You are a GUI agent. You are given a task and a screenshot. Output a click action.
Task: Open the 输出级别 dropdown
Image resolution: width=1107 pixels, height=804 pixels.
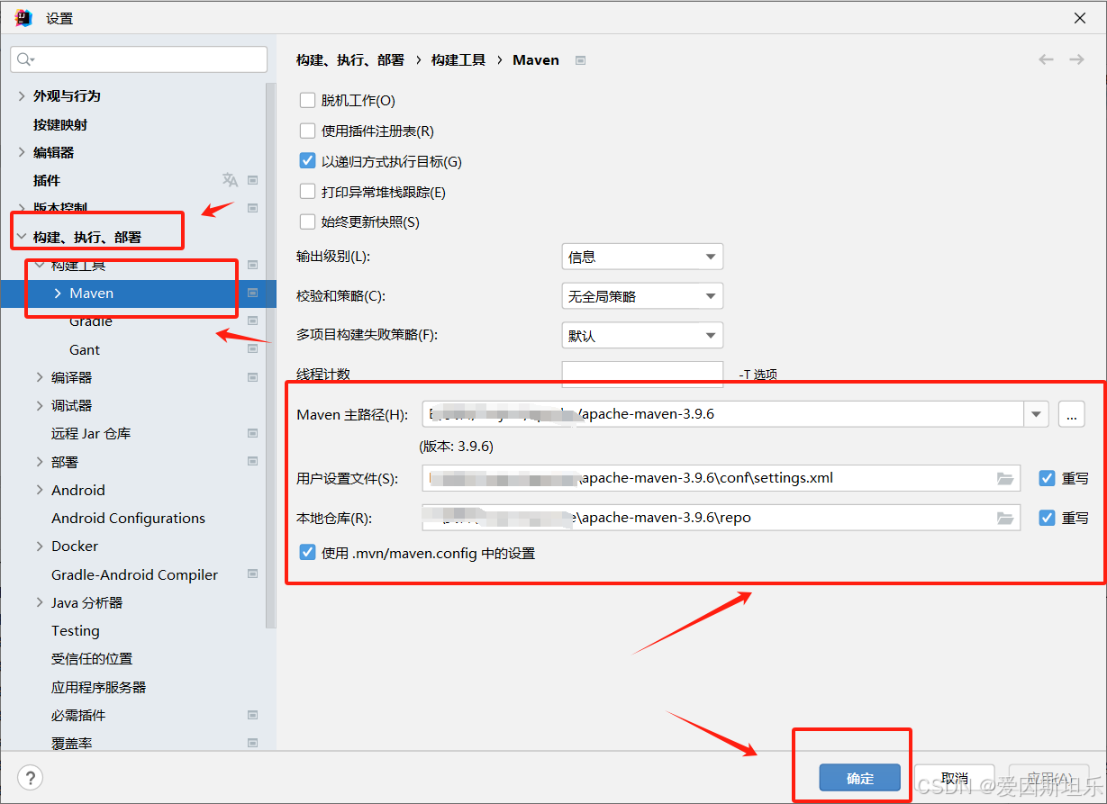coord(642,257)
